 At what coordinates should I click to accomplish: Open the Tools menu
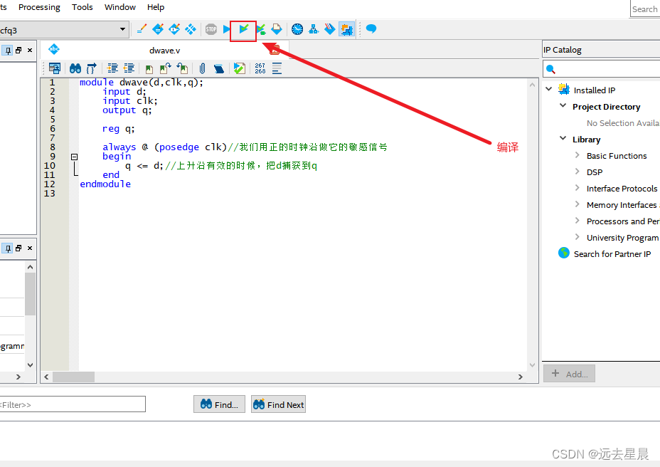pyautogui.click(x=82, y=7)
